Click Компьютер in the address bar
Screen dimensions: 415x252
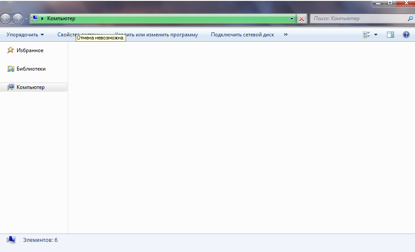(61, 18)
